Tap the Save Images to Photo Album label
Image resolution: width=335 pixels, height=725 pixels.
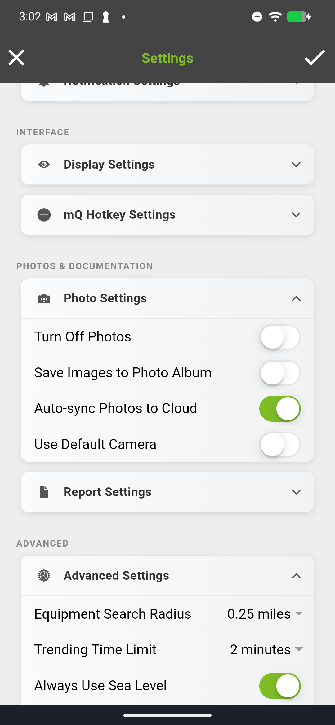pos(123,373)
